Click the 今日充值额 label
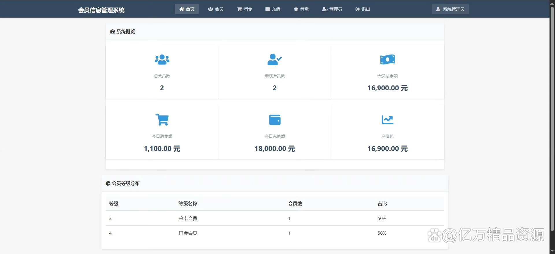The height and width of the screenshot is (254, 555). click(275, 136)
